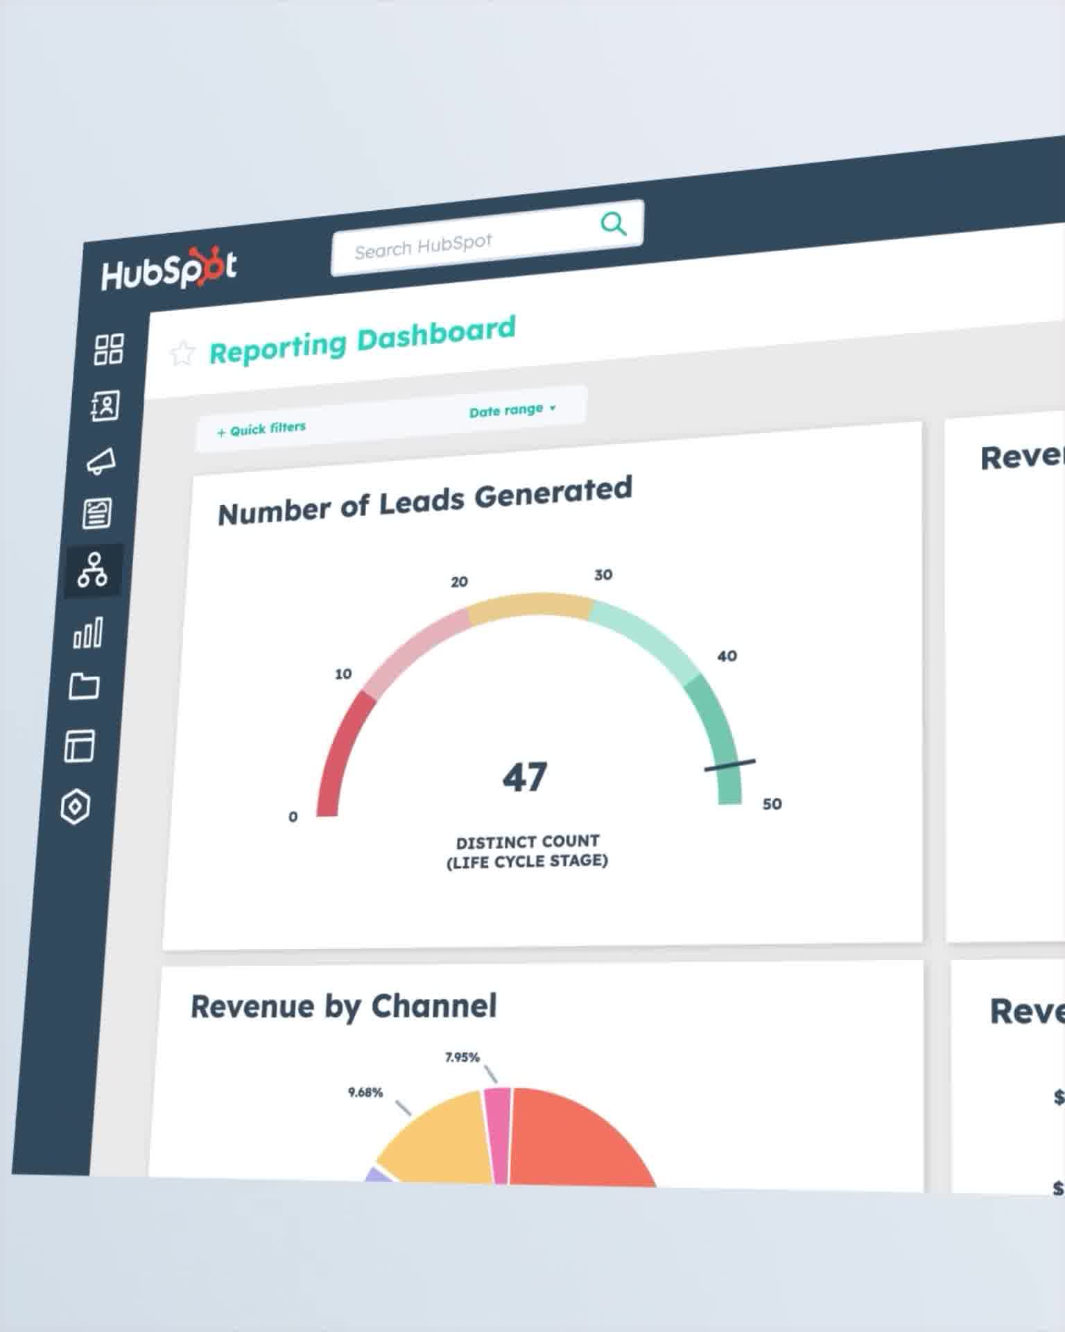Open the Contacts address book icon

tap(105, 405)
